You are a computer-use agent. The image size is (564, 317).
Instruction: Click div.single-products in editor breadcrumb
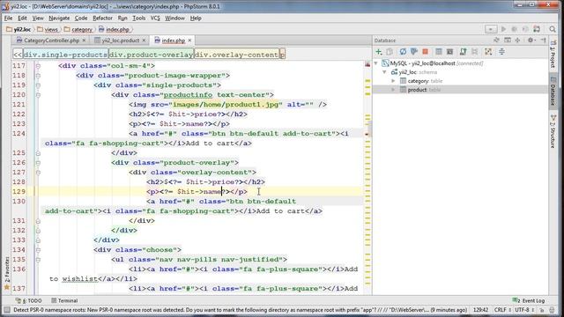tap(65, 55)
